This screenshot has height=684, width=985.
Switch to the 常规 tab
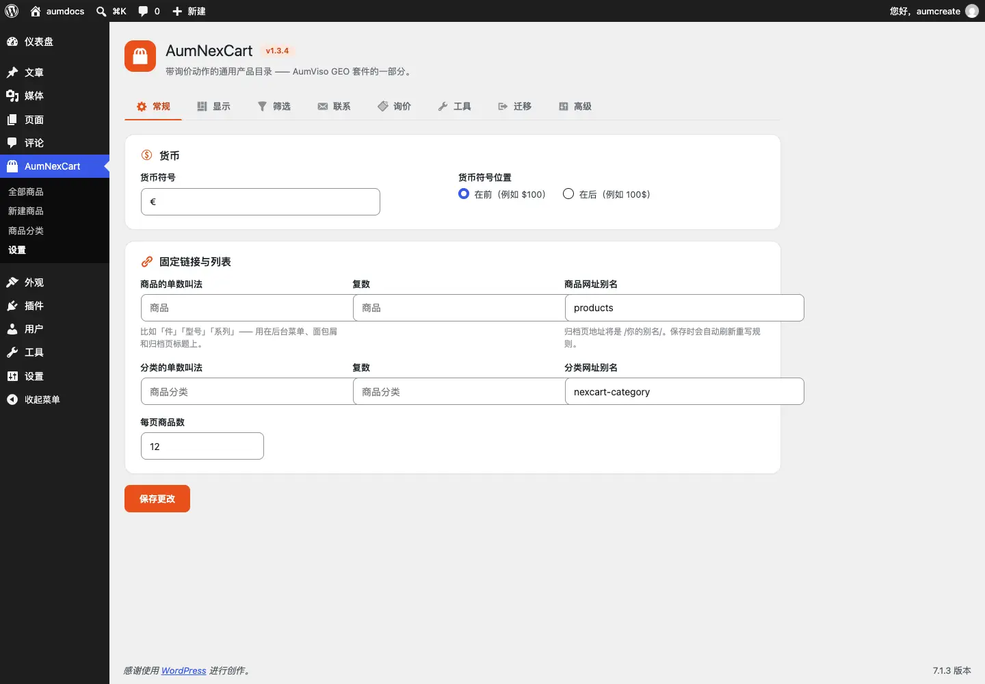pyautogui.click(x=153, y=107)
